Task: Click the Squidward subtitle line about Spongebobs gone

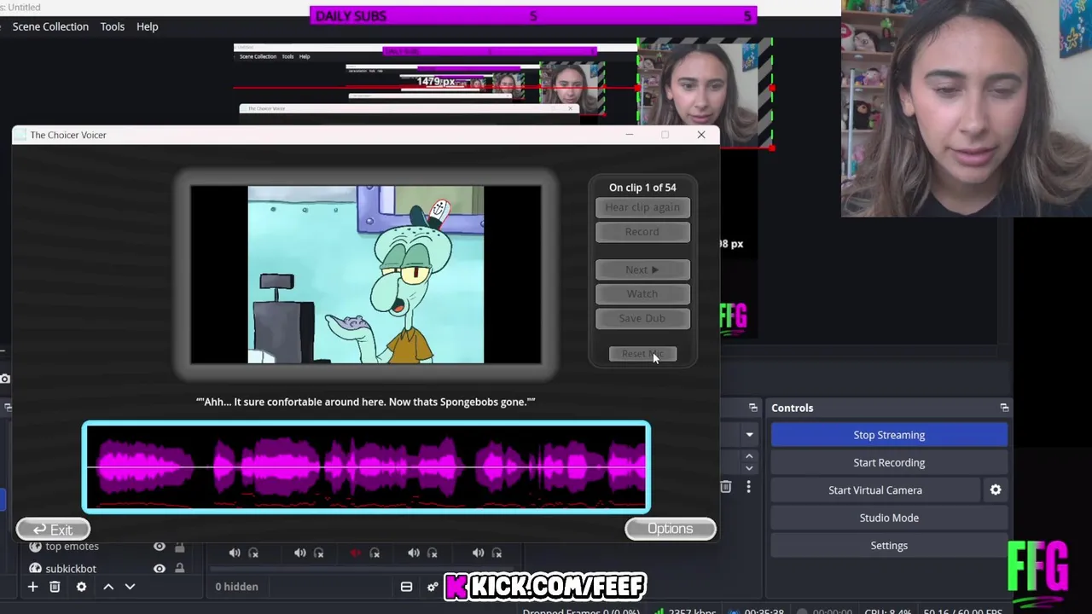Action: [x=365, y=402]
